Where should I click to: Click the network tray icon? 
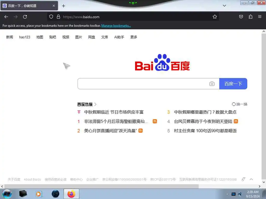coord(234,194)
